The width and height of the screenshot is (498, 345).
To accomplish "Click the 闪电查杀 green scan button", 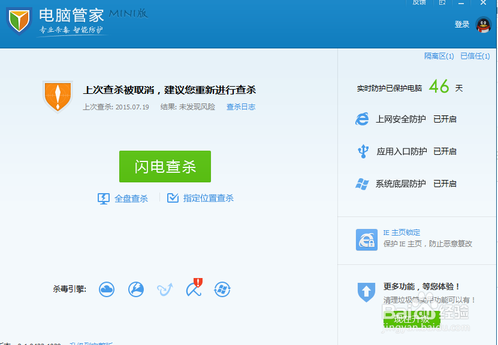I will pyautogui.click(x=165, y=166).
